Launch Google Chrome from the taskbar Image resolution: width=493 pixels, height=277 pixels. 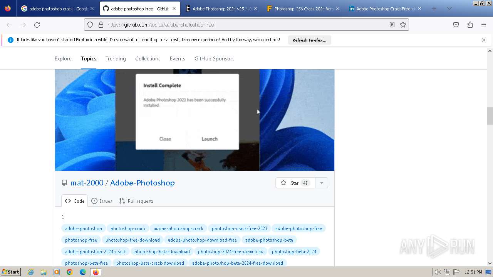tap(70, 272)
